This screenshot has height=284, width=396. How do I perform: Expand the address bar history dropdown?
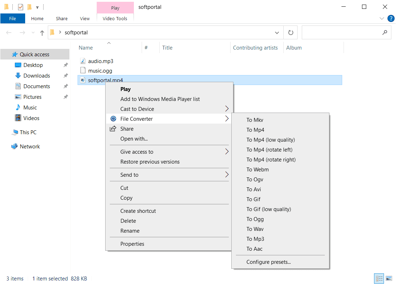point(277,33)
